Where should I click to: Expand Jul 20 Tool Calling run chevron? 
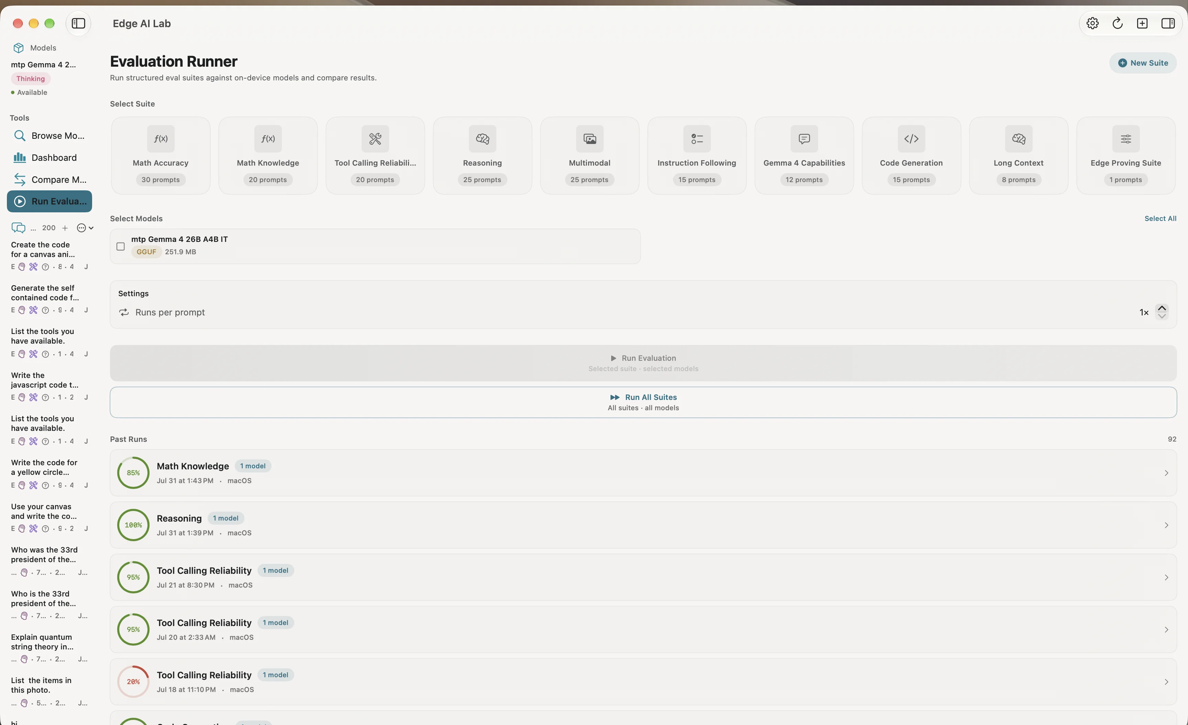tap(1166, 629)
